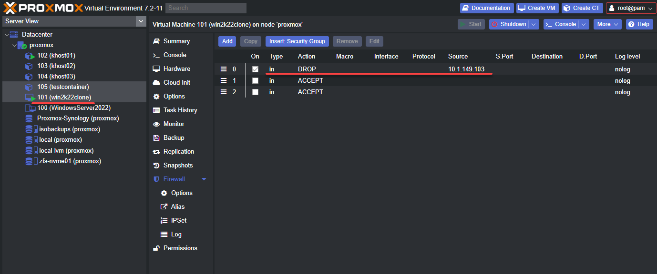Click the Monitor eye icon

tap(156, 124)
